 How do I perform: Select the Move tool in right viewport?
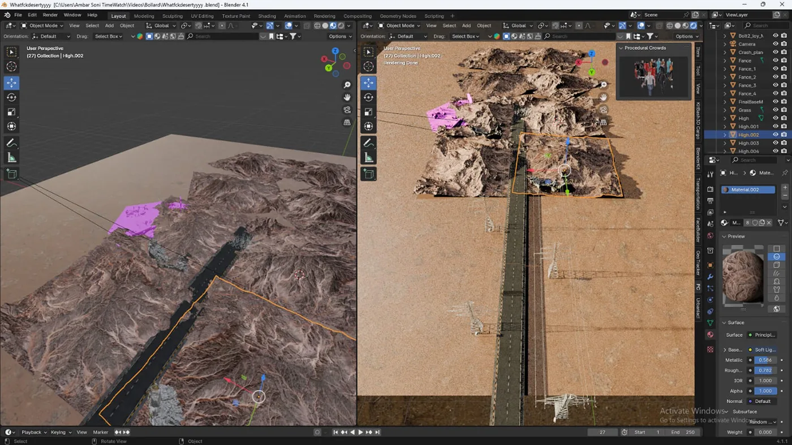(x=368, y=83)
